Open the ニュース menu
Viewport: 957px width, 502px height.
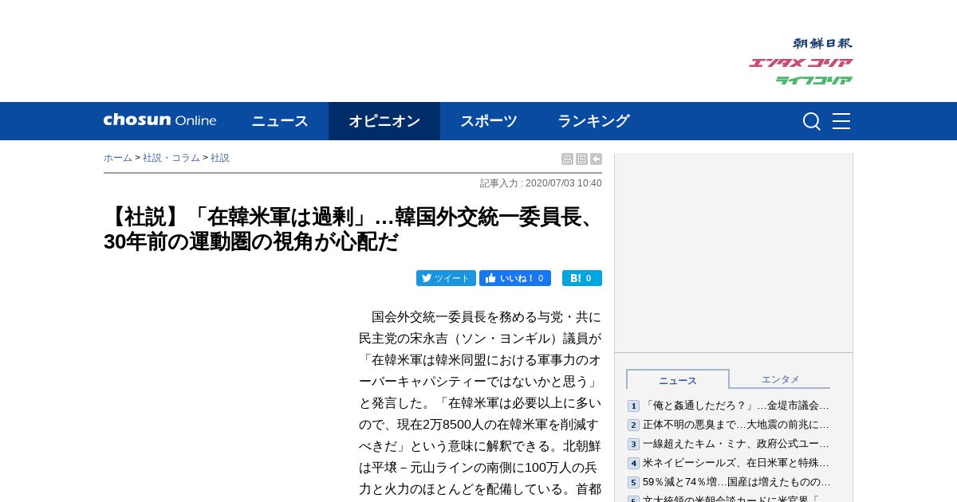click(280, 121)
